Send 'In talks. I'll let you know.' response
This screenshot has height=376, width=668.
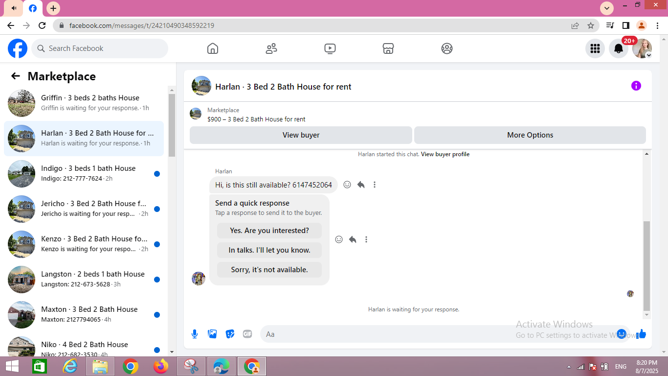point(269,250)
